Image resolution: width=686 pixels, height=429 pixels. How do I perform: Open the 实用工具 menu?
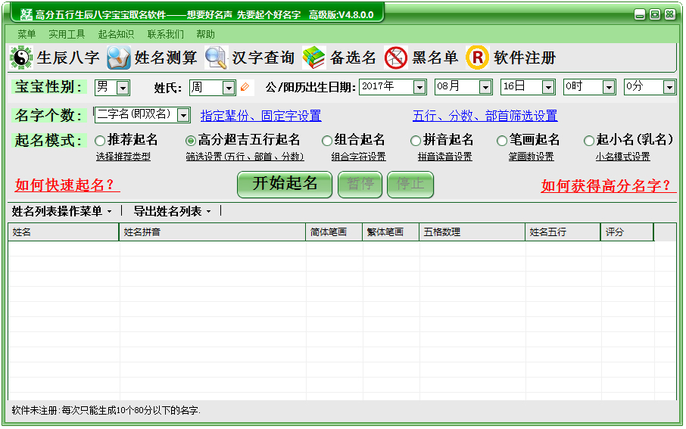67,34
